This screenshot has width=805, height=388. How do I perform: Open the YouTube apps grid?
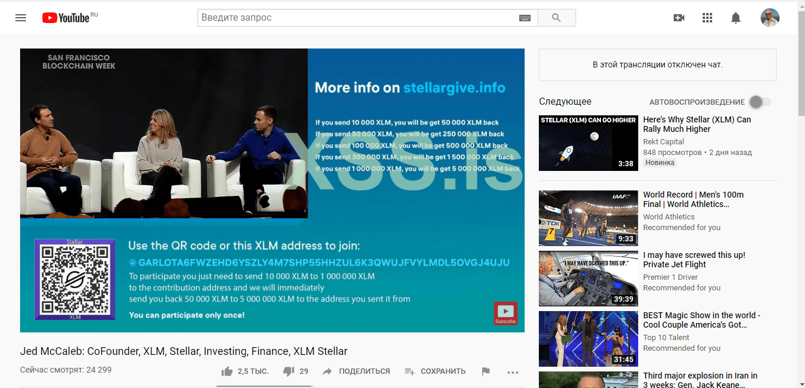pos(707,18)
